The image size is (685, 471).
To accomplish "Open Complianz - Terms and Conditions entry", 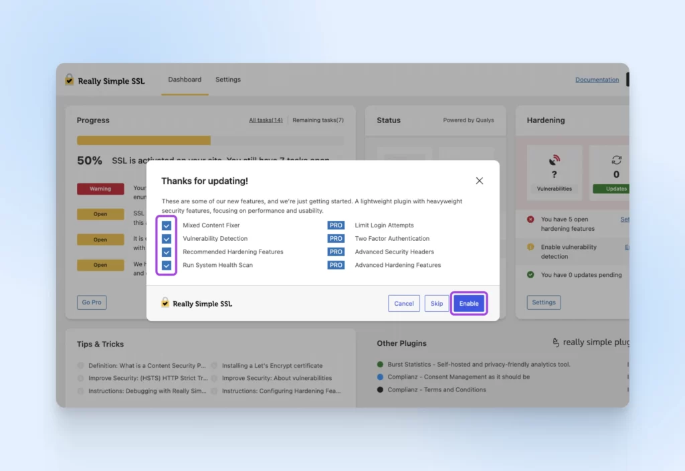I will [x=437, y=390].
